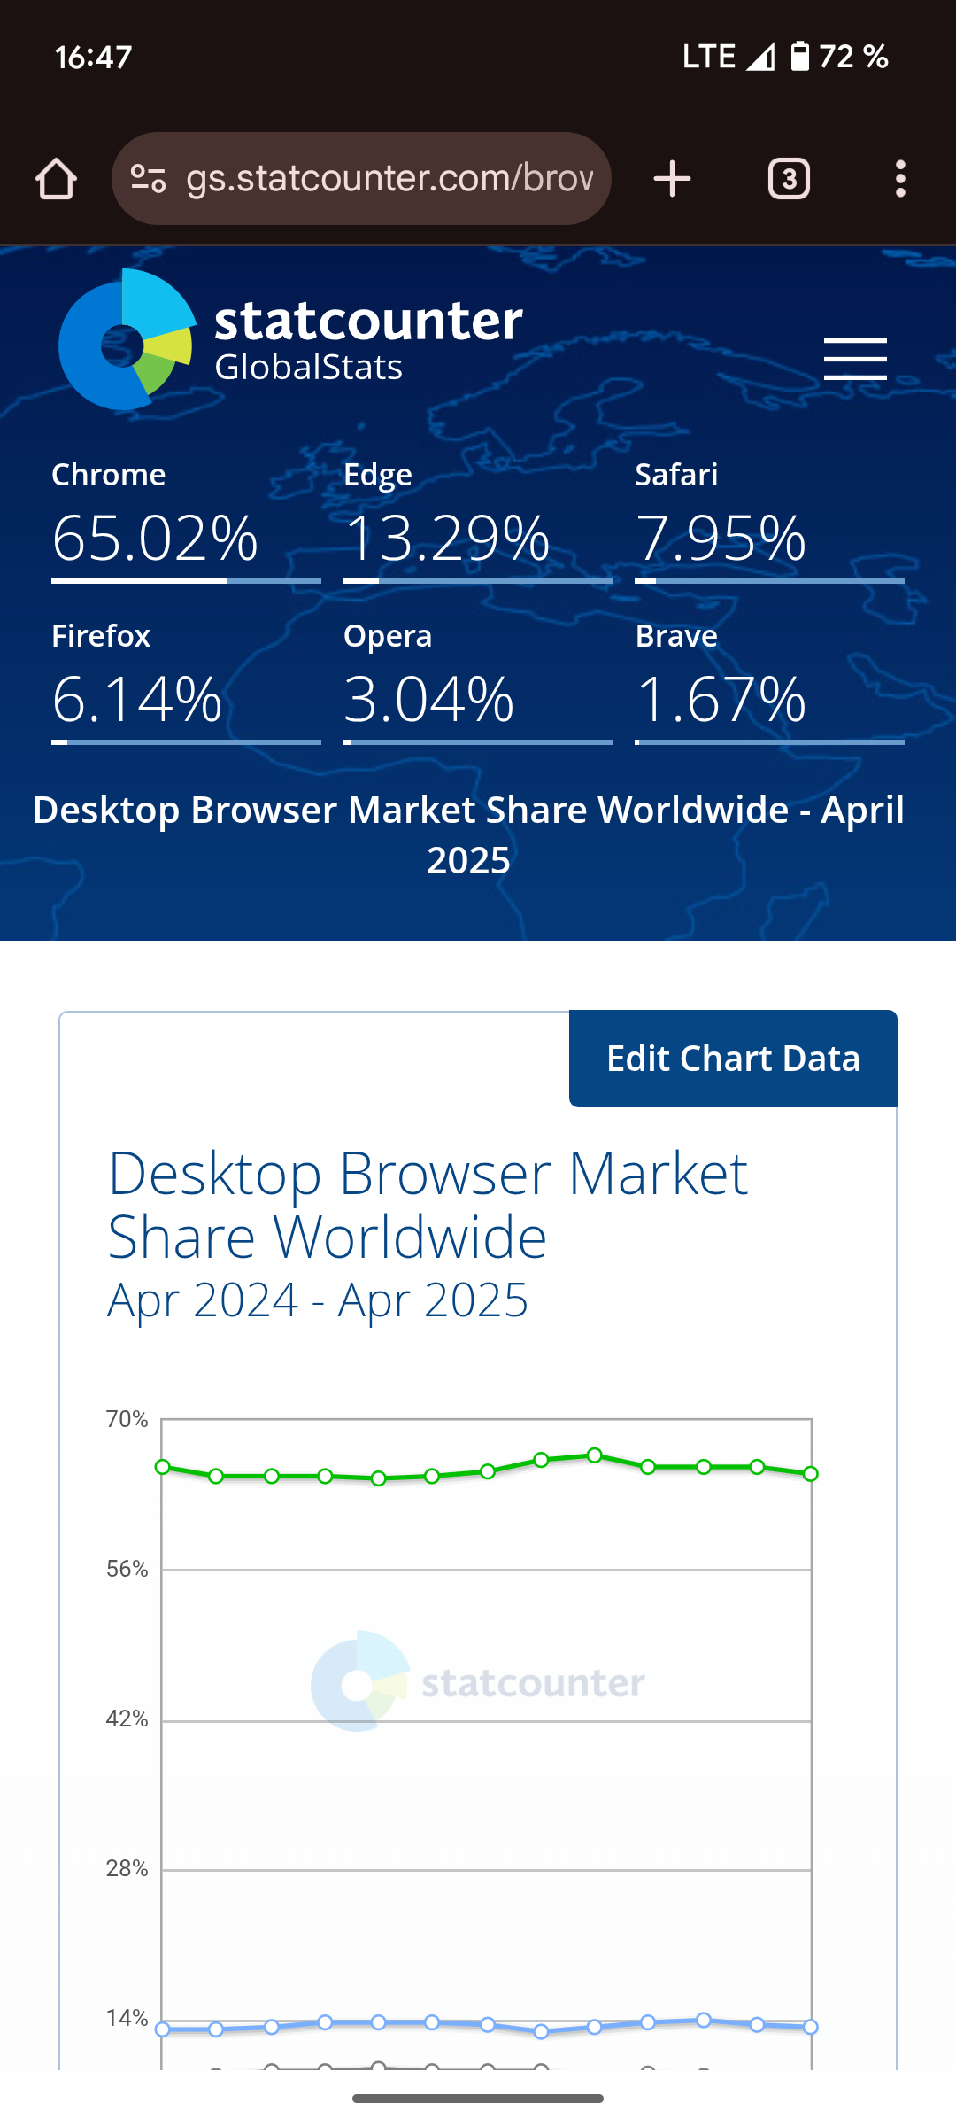Open the browser three-dot overflow menu
The image size is (956, 2126).
tap(900, 179)
